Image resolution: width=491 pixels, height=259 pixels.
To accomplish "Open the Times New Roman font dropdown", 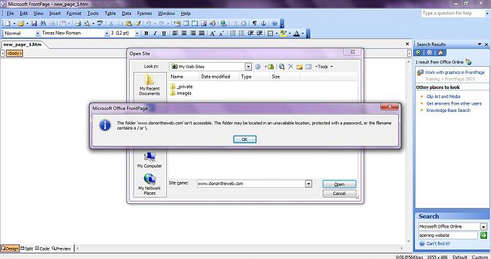I will (107, 33).
